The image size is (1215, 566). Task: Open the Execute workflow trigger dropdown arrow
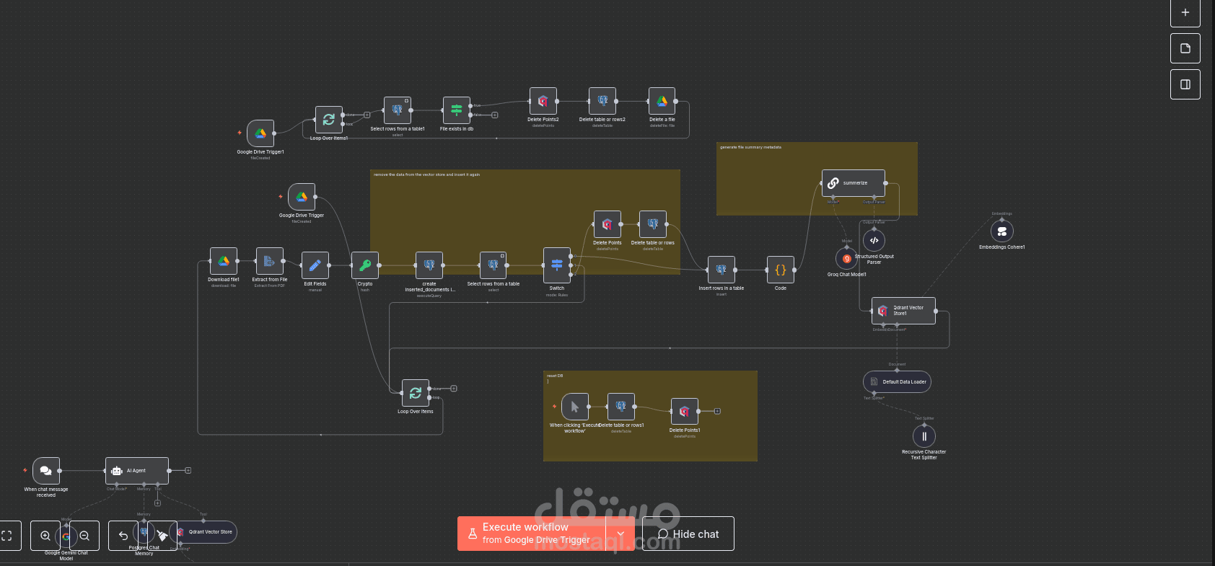coord(620,534)
